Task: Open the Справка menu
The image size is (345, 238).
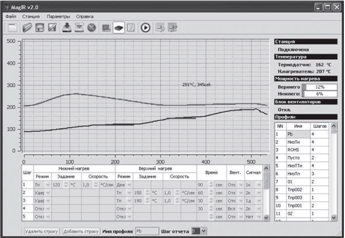Action: click(x=85, y=17)
